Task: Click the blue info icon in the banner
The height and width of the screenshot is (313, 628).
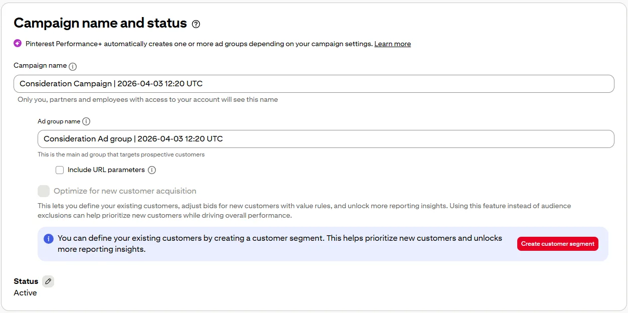Action: pyautogui.click(x=49, y=239)
